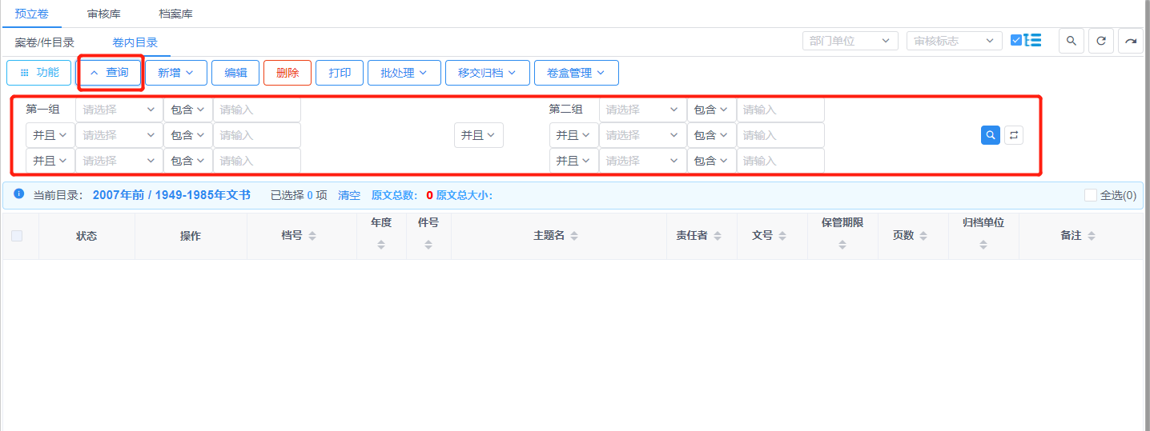Sort by 主题名 using its sort arrows

click(x=574, y=236)
